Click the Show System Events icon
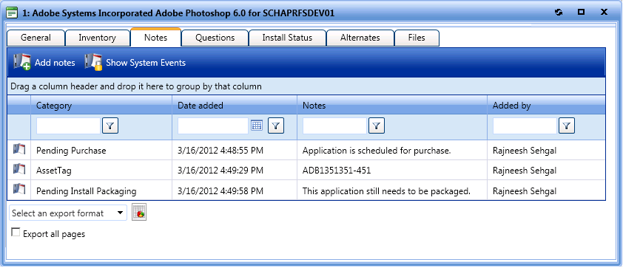Screen dimensions: 623x268 point(93,62)
